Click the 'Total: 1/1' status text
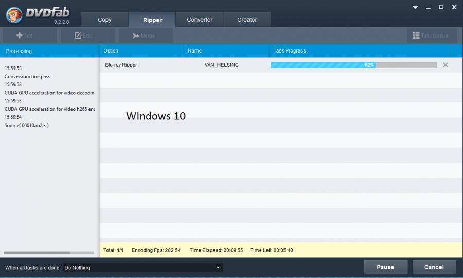Viewport: 463px width, 278px height. tap(113, 250)
